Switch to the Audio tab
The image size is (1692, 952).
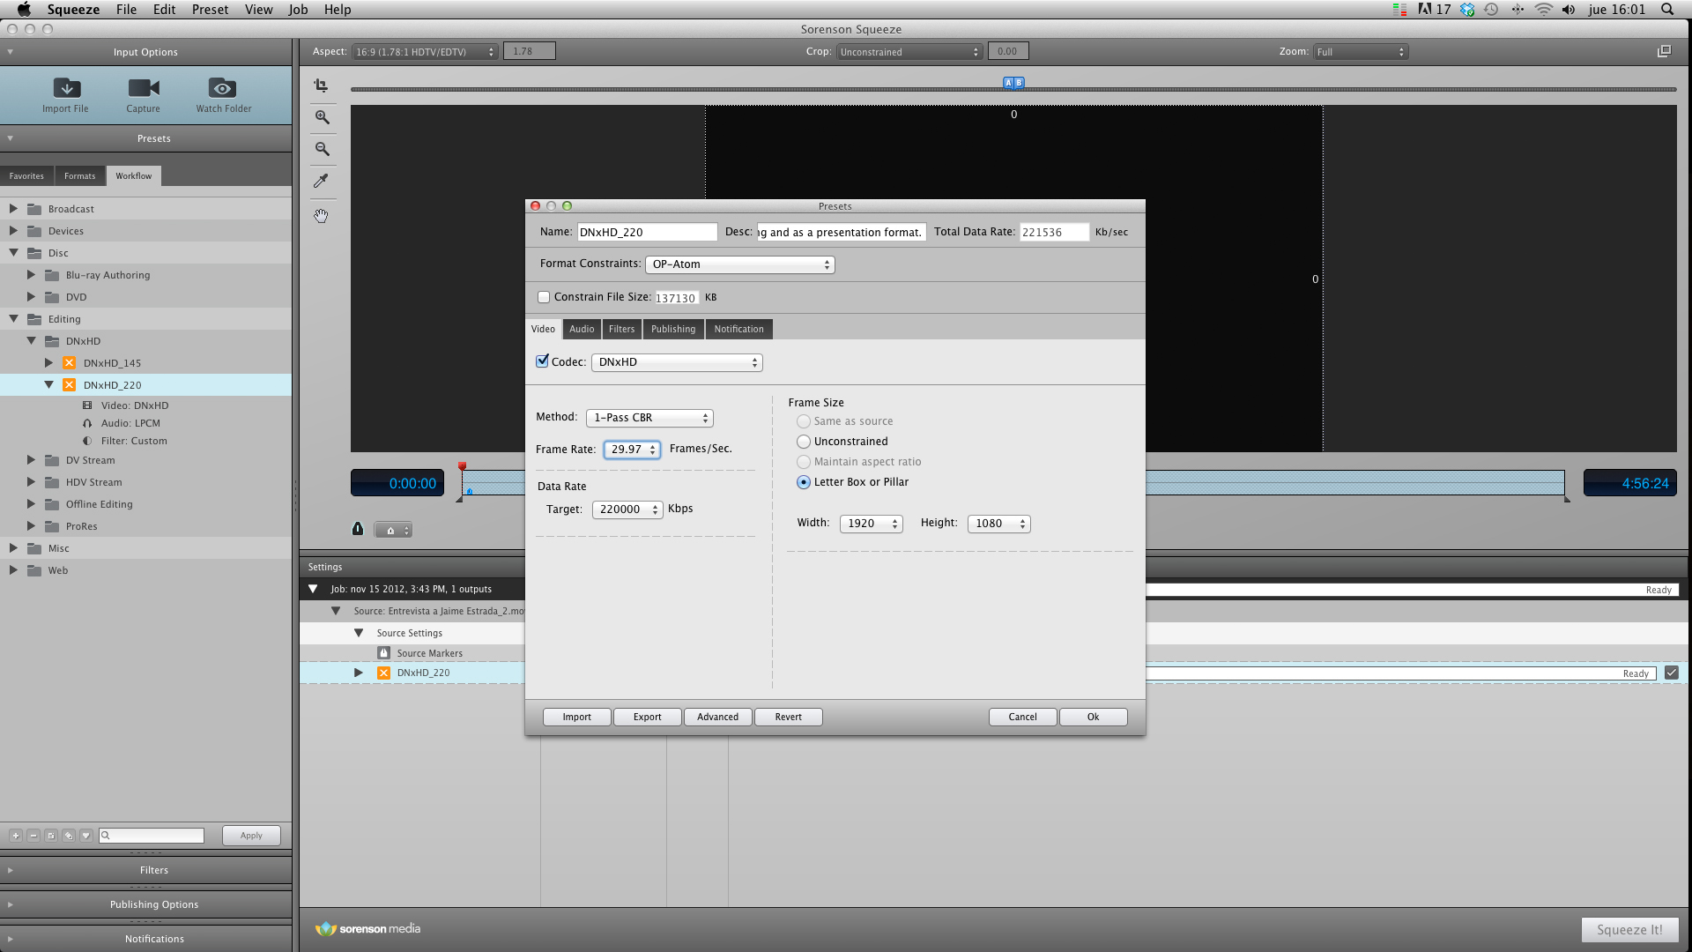(x=582, y=329)
